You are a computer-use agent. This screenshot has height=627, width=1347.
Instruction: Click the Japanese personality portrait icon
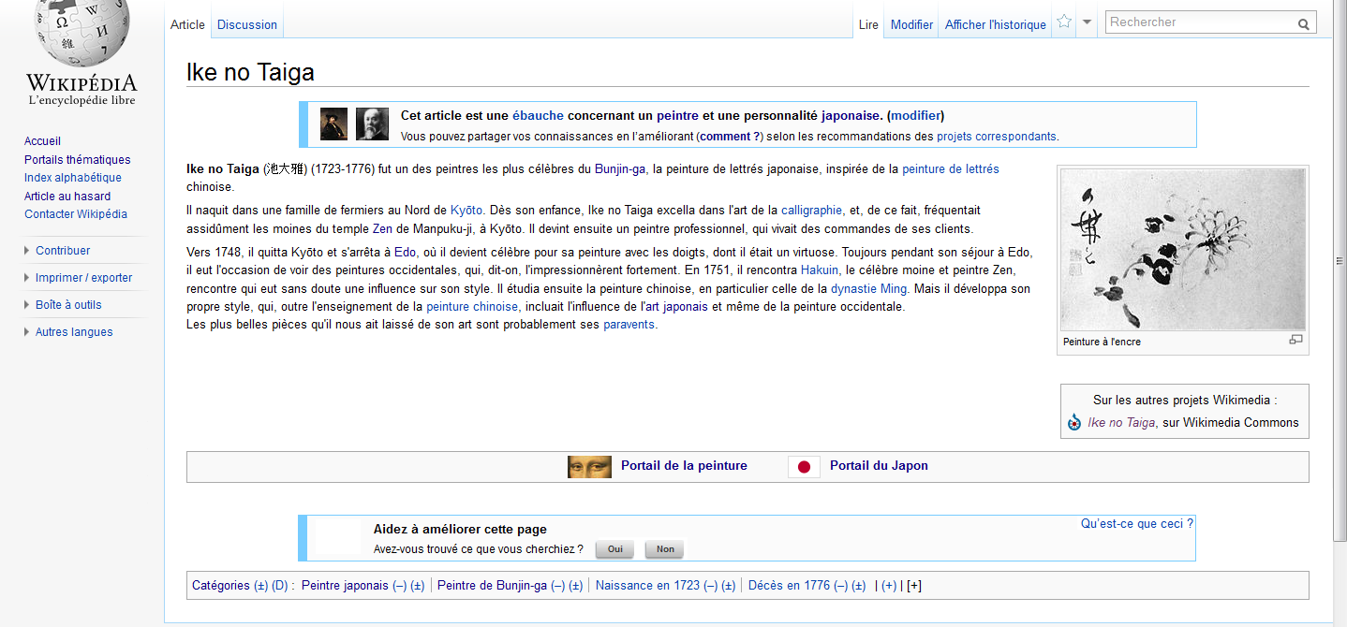(372, 124)
